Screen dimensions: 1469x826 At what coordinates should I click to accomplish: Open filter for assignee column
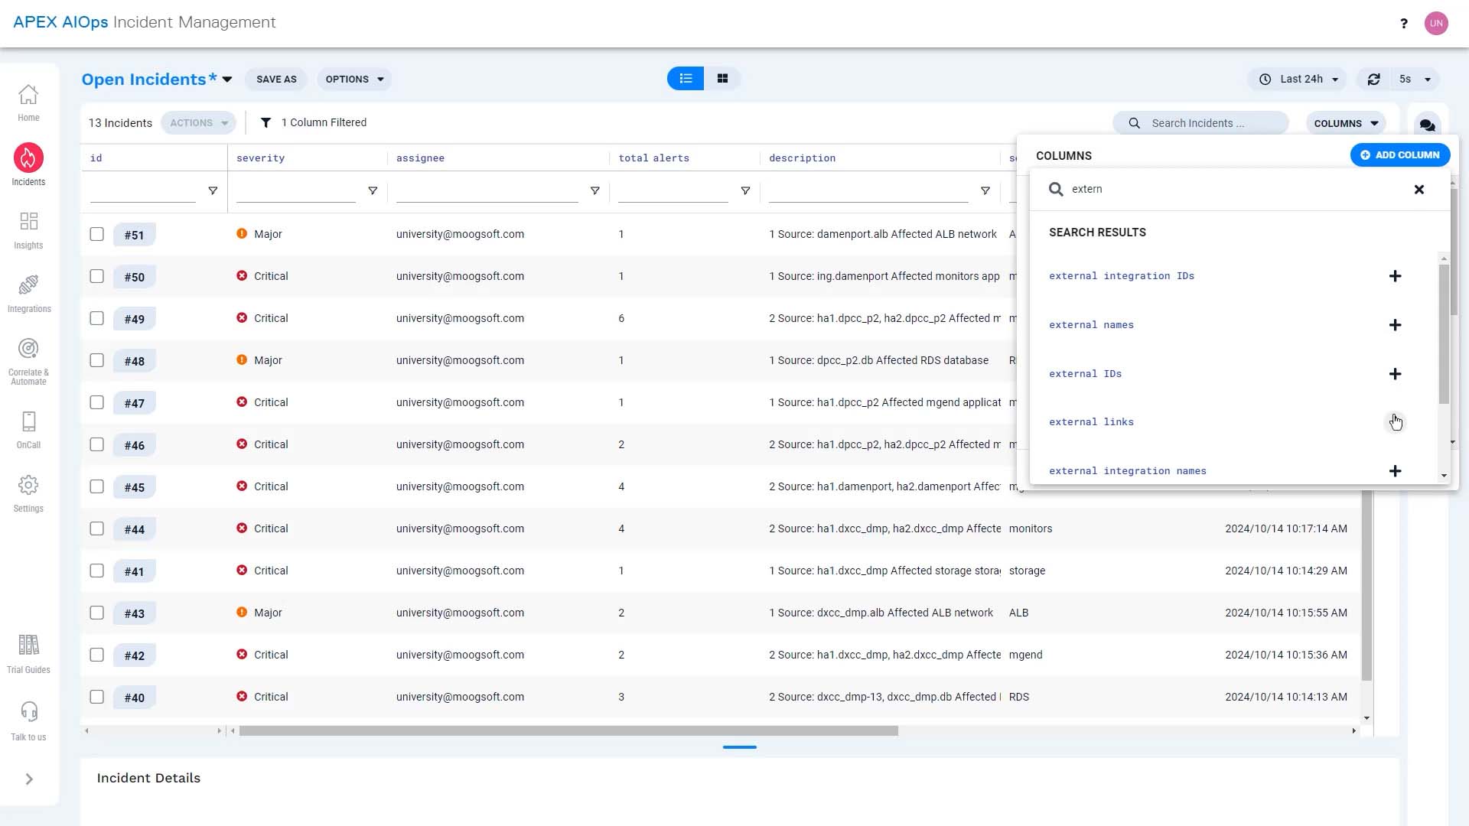594,191
